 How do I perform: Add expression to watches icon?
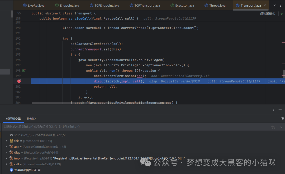[273, 127]
